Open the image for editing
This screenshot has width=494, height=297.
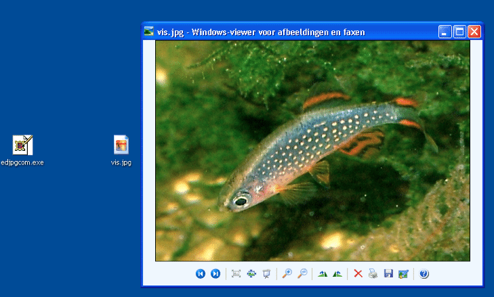[404, 274]
